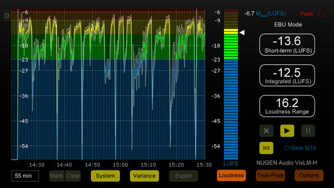
Task: Click the 15:20 time label on timeline
Action: [x=176, y=165]
